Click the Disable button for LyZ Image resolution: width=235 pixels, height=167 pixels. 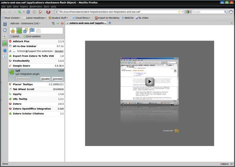(46, 79)
